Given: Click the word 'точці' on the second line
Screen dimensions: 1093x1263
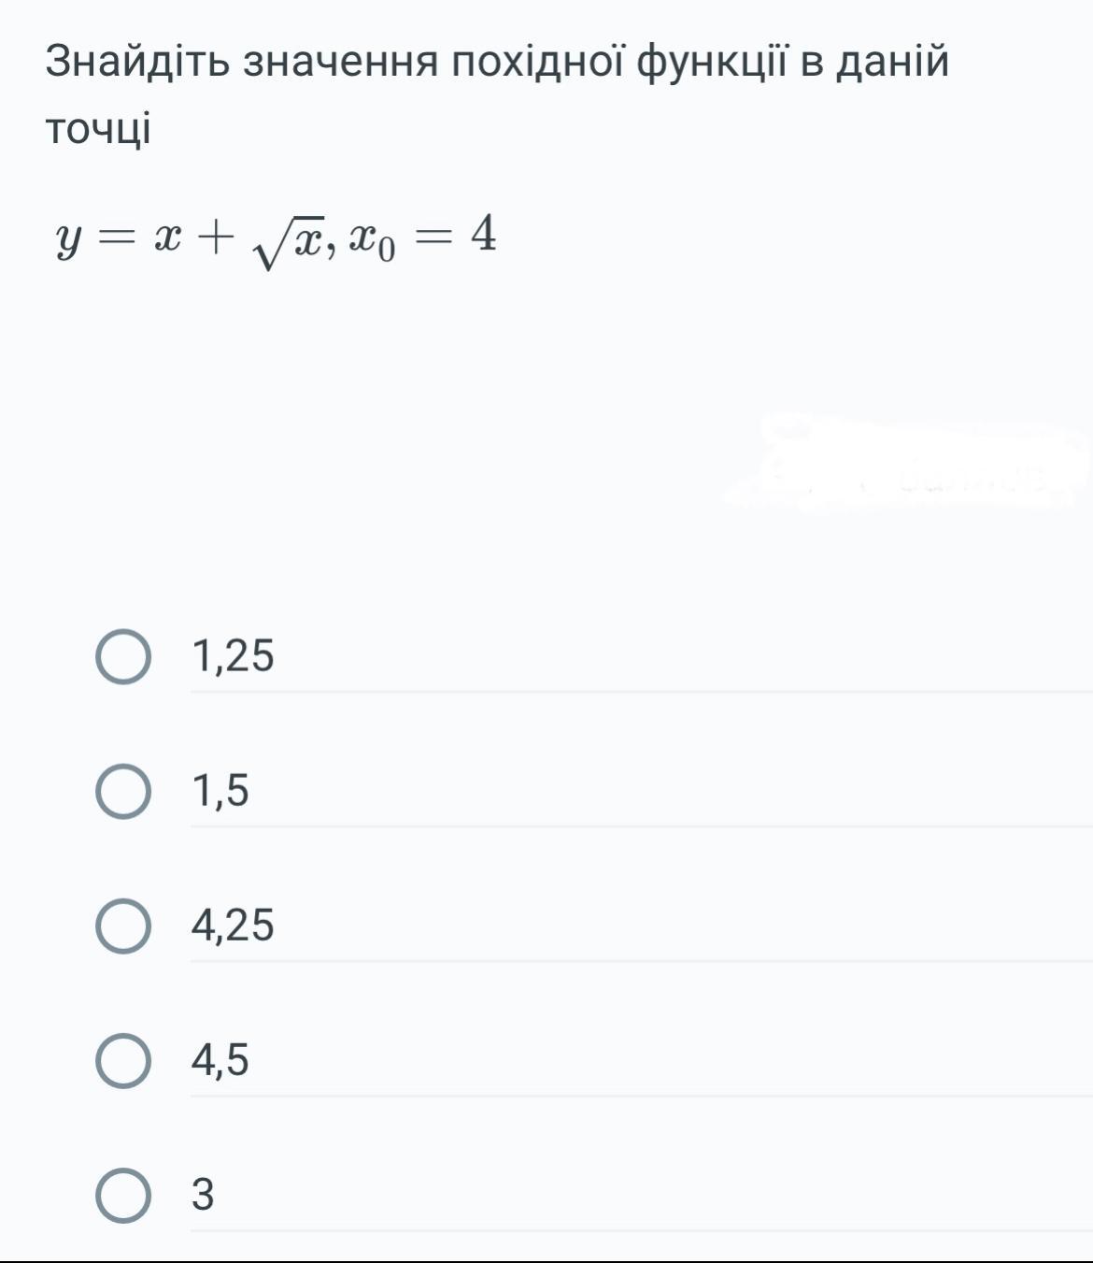Looking at the screenshot, I should pos(97,129).
